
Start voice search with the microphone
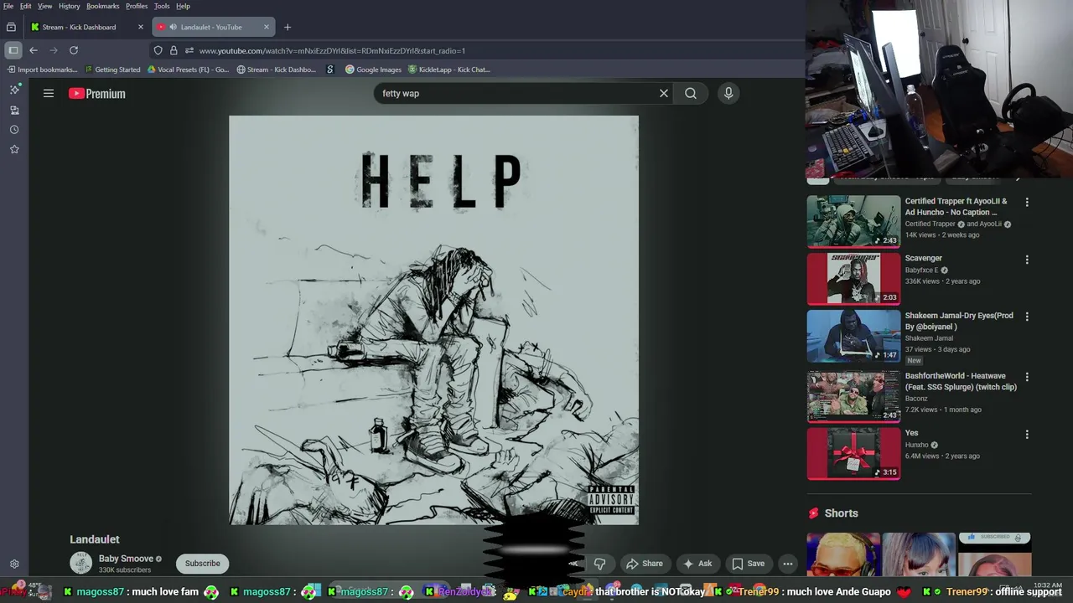coord(728,94)
